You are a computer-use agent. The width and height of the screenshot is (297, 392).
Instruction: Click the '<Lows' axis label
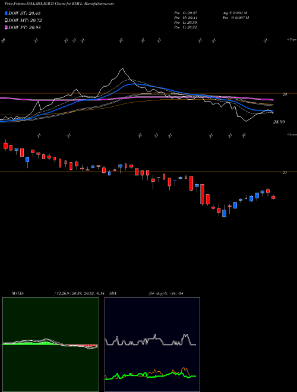pos(292,134)
